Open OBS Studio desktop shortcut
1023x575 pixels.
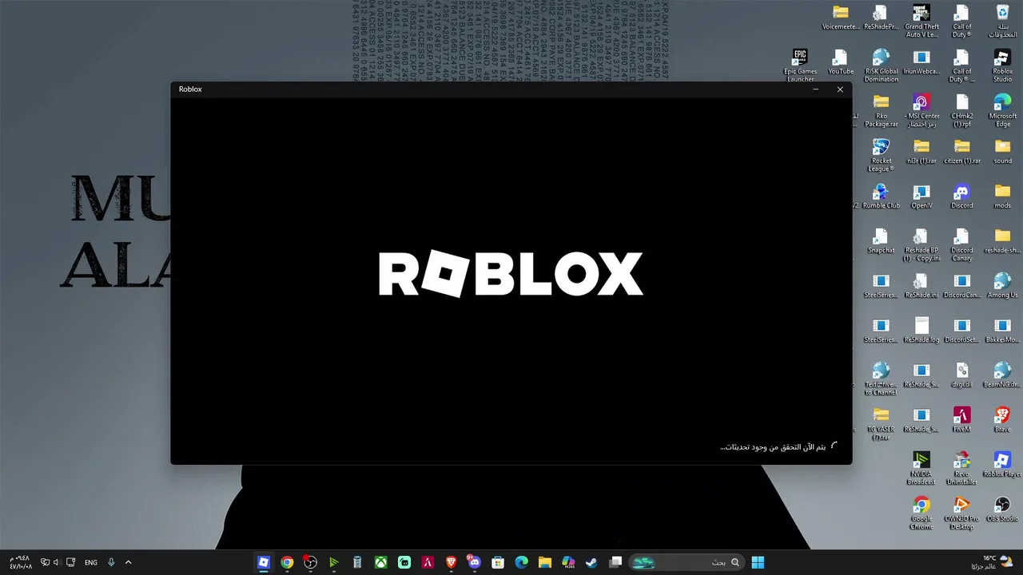coord(1002,510)
